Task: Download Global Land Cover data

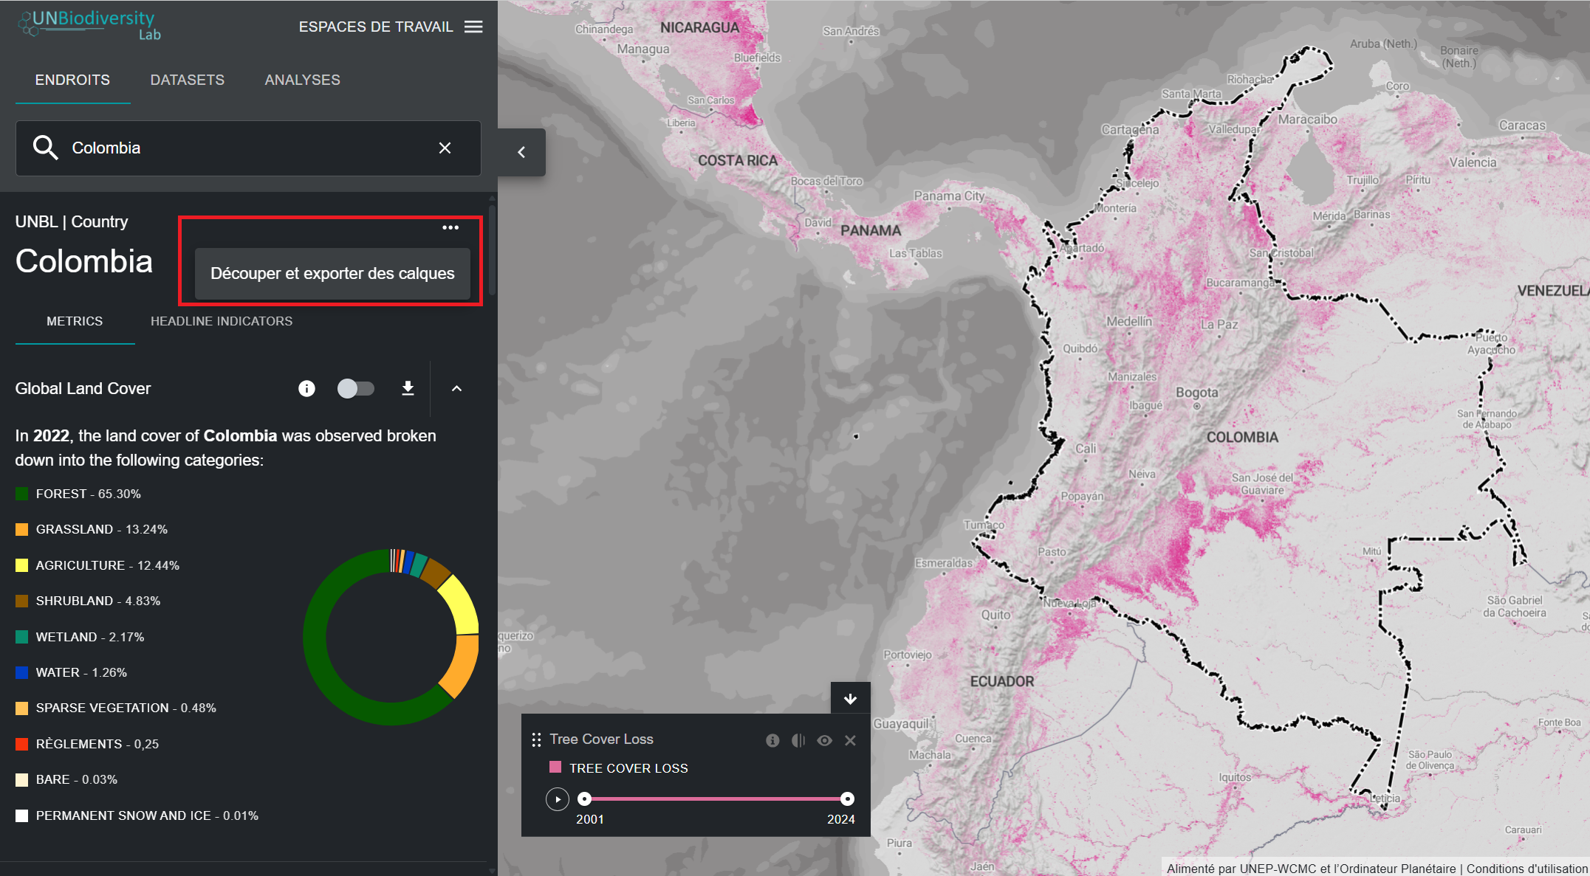Action: tap(408, 388)
